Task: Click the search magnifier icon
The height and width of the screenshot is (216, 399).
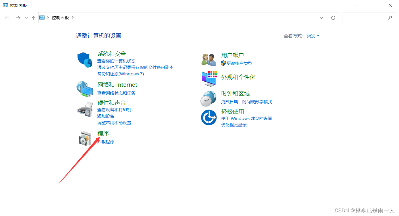Action: coord(390,18)
